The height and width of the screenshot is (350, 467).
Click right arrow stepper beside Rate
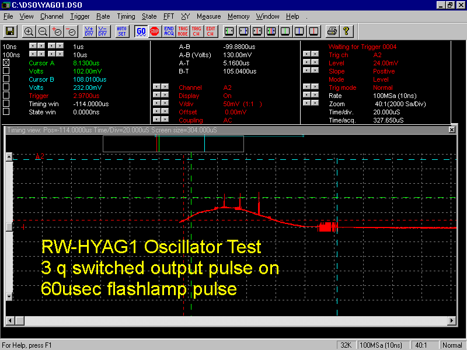tap(315, 95)
